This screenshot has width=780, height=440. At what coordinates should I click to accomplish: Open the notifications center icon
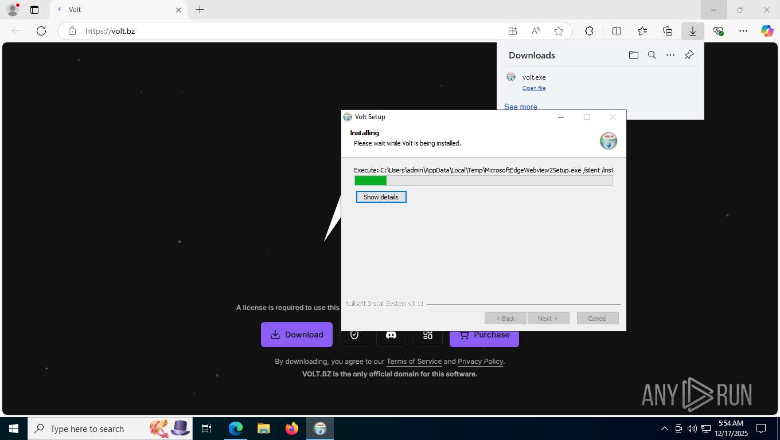point(761,429)
